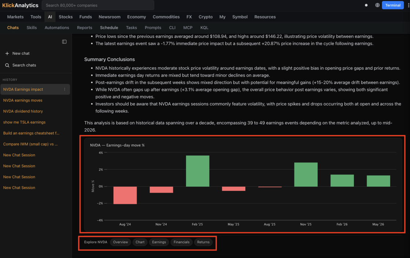Open the Terminal button
Image resolution: width=410 pixels, height=258 pixels.
click(393, 5)
